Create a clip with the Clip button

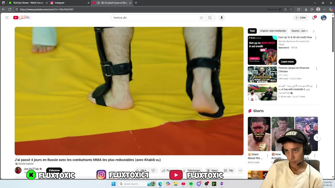point(228,171)
